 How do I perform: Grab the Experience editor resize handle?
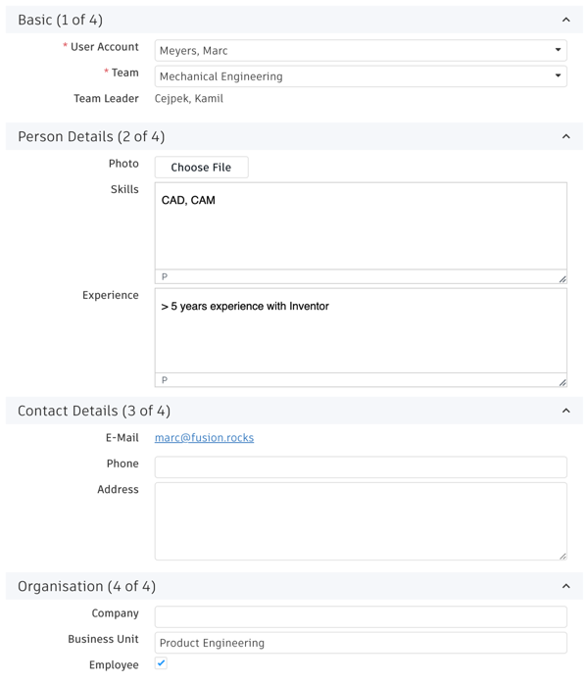tap(563, 382)
